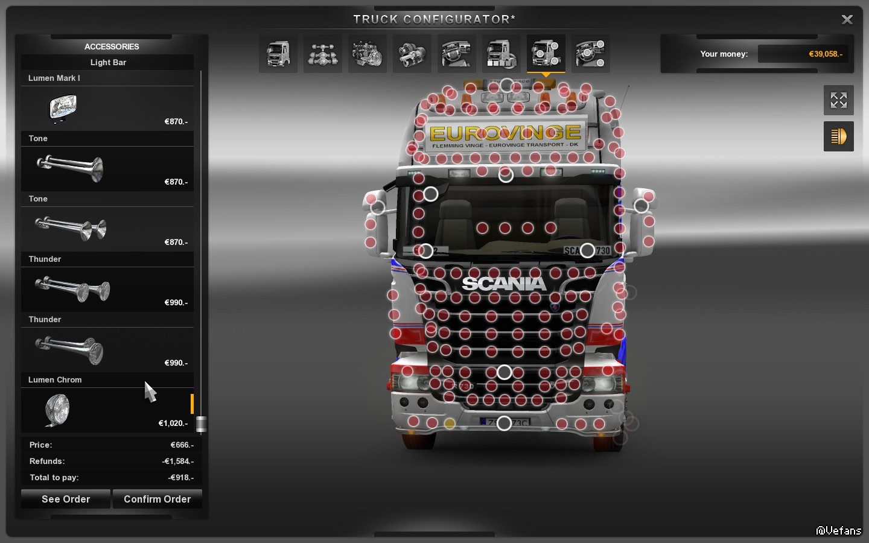Select white-ringed slot at windshield lower-left corner

pyautogui.click(x=425, y=251)
